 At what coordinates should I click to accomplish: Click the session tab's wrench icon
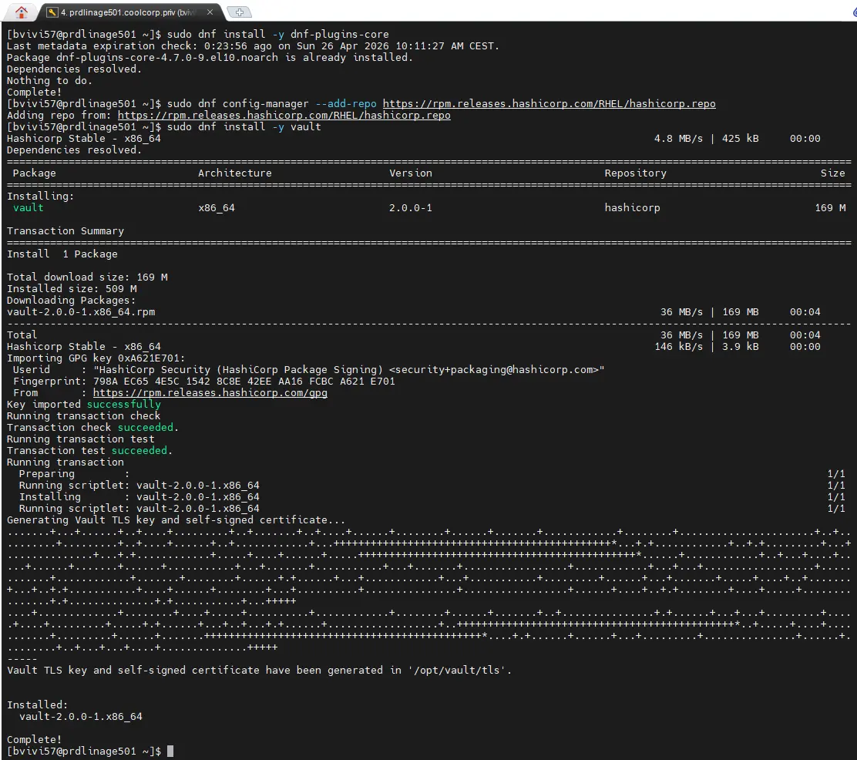(52, 12)
